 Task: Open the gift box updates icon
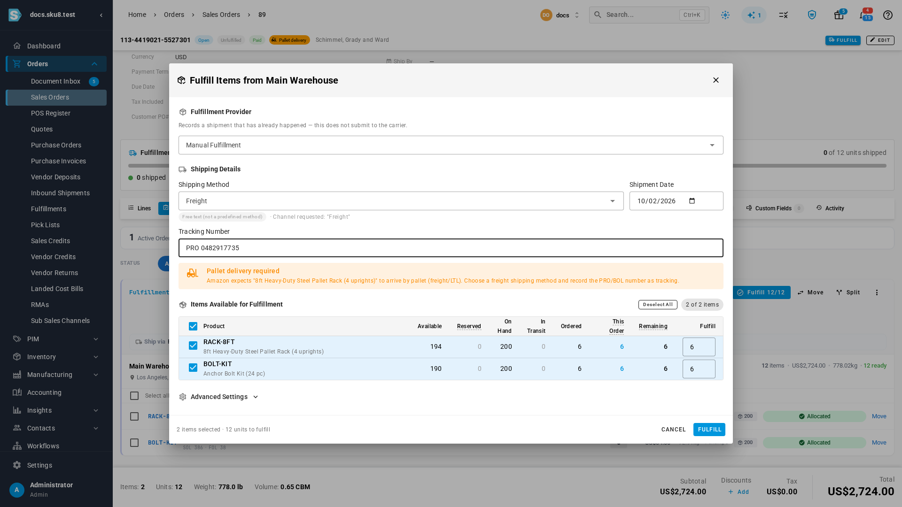tap(839, 15)
